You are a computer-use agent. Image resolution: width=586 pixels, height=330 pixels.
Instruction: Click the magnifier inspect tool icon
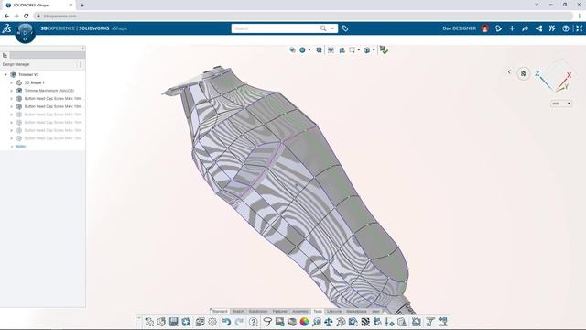coord(317,322)
